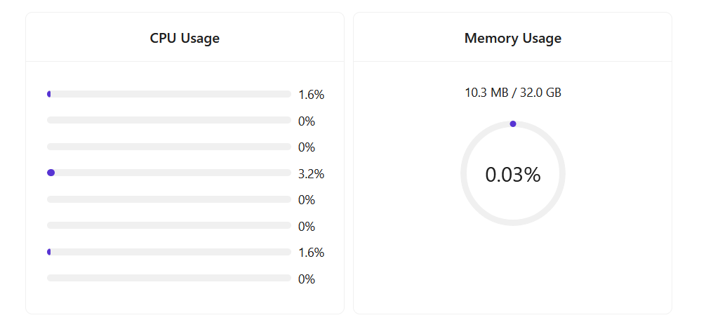Click the 0% label of second core

[x=307, y=121]
